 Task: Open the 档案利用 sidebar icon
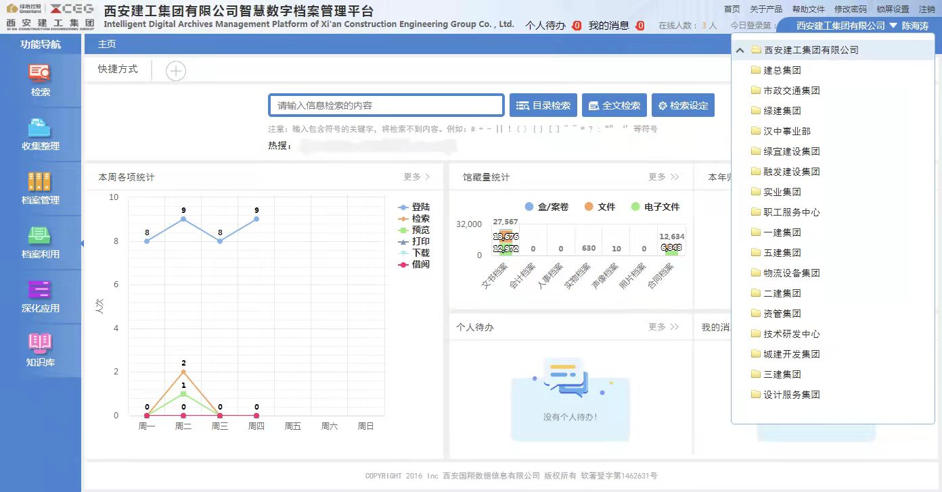[40, 235]
